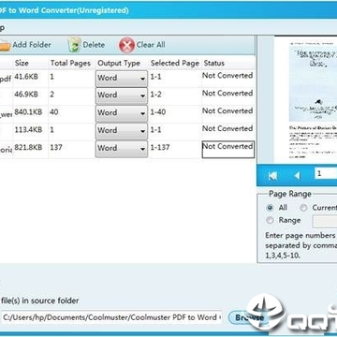Click the Clear All red X icon
This screenshot has height=337, width=337.
[126, 45]
